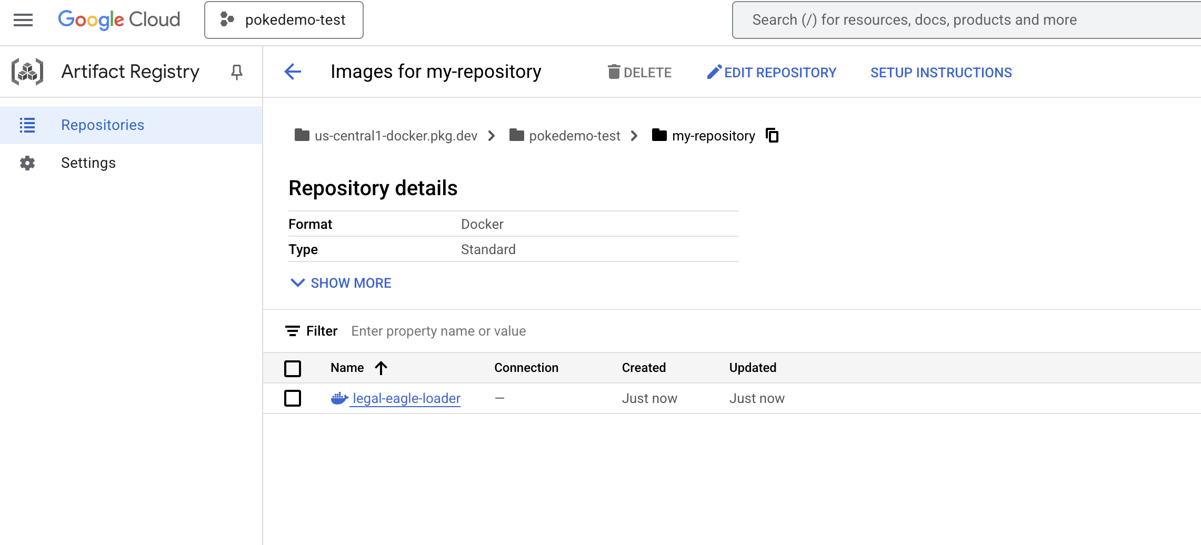Click the Google Cloud logo

click(119, 20)
